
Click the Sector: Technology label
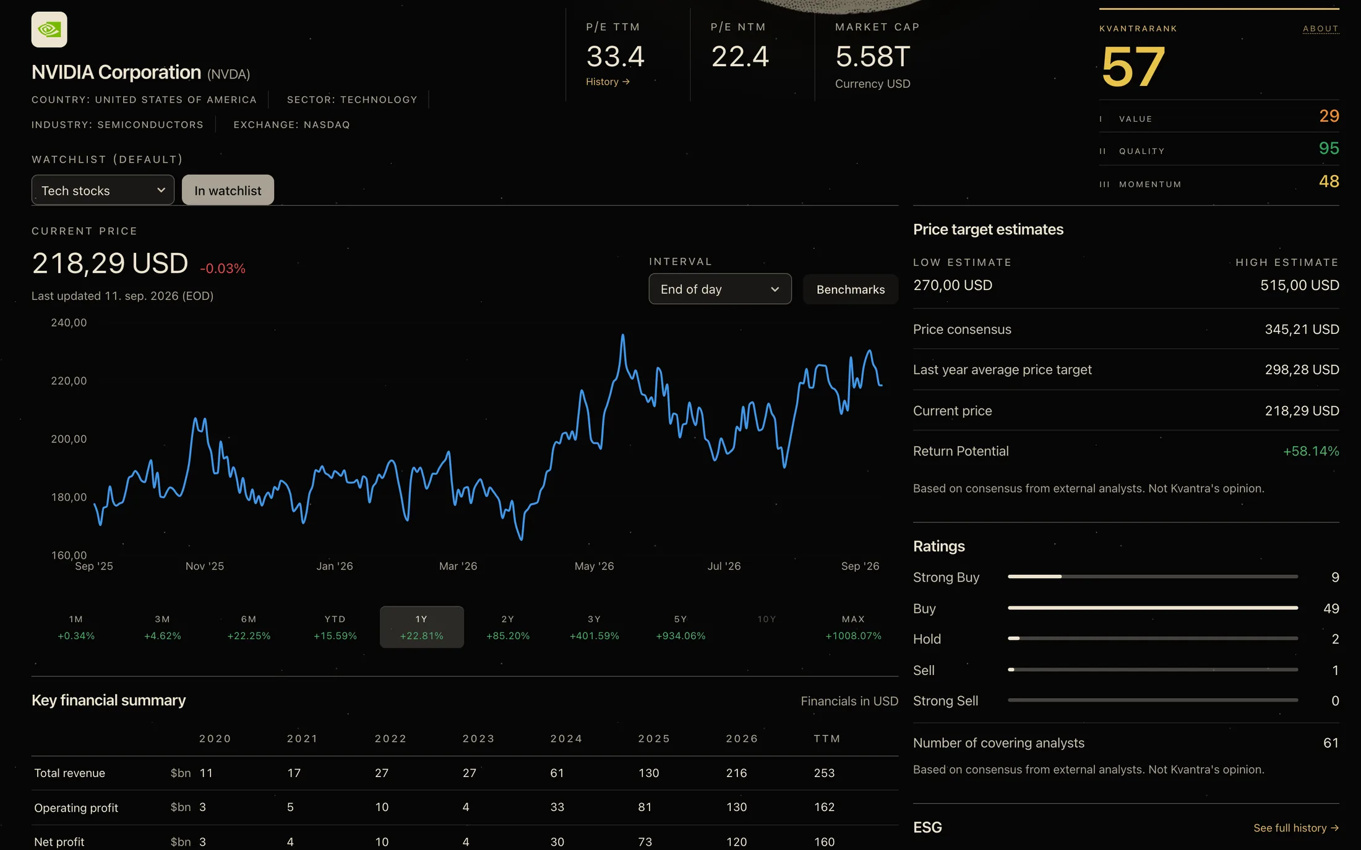pyautogui.click(x=352, y=100)
